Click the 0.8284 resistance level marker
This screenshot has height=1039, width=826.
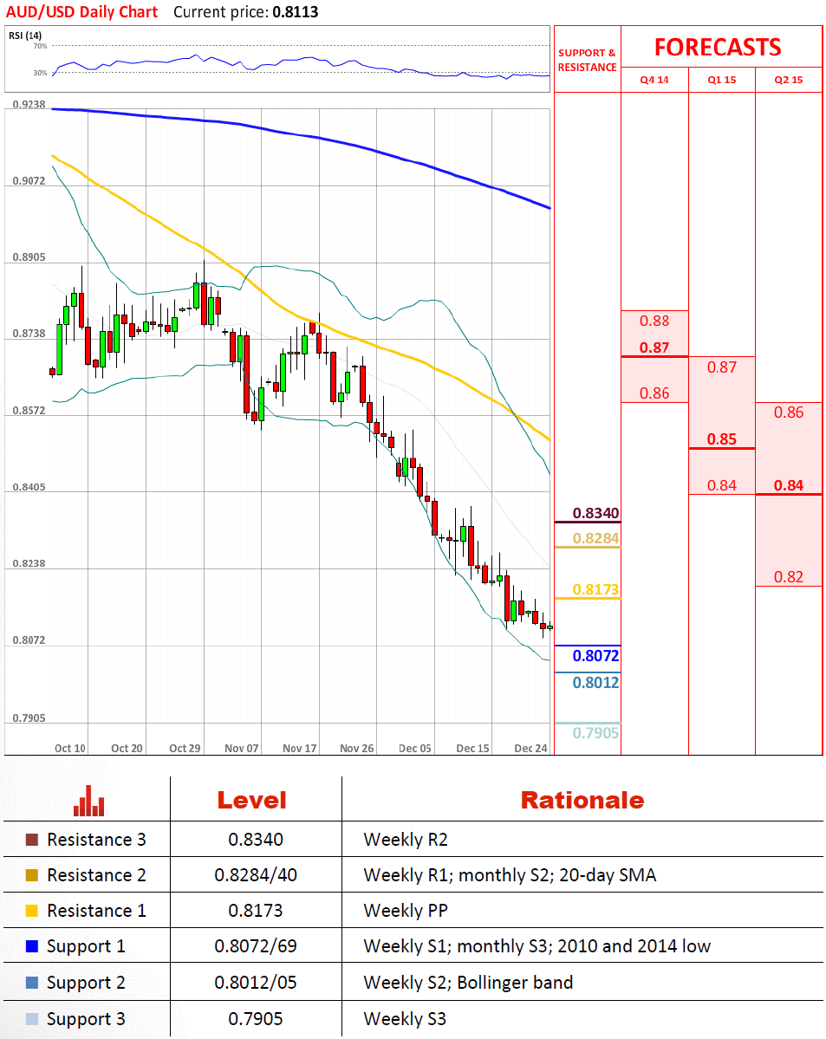595,538
